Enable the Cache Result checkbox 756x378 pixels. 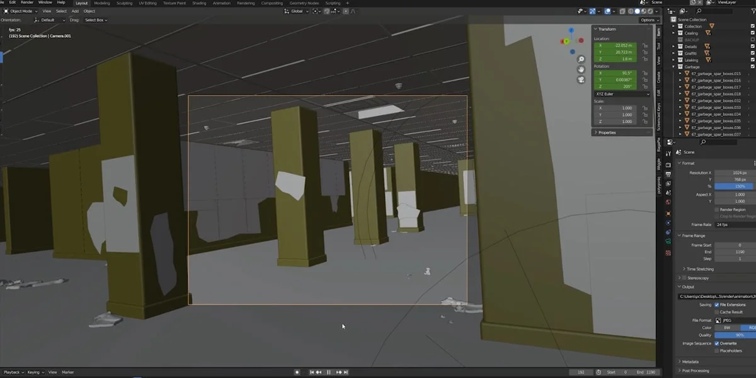716,312
